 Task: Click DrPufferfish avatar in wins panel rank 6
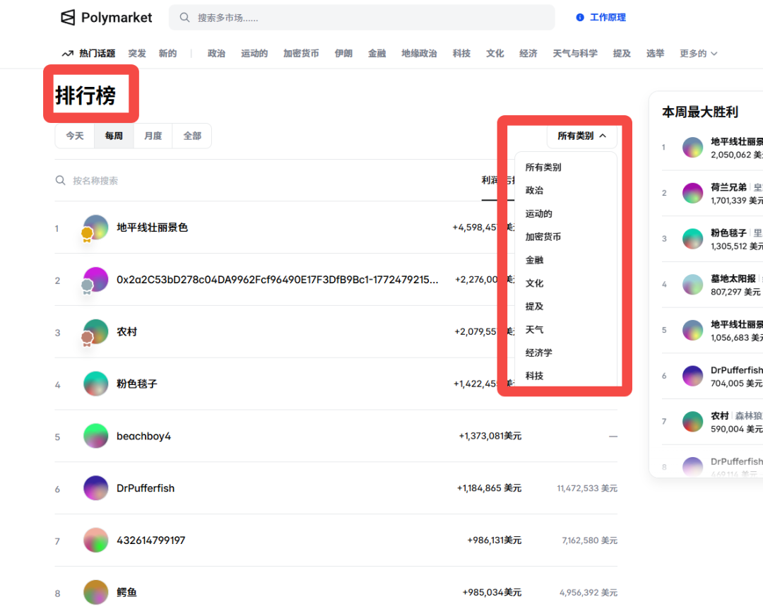(692, 376)
